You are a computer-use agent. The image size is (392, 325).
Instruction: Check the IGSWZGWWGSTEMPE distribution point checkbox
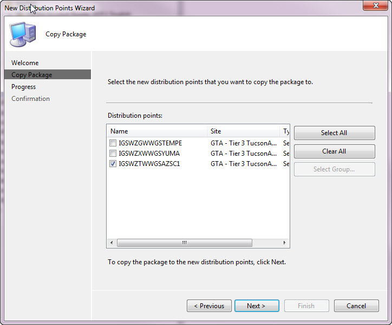113,143
